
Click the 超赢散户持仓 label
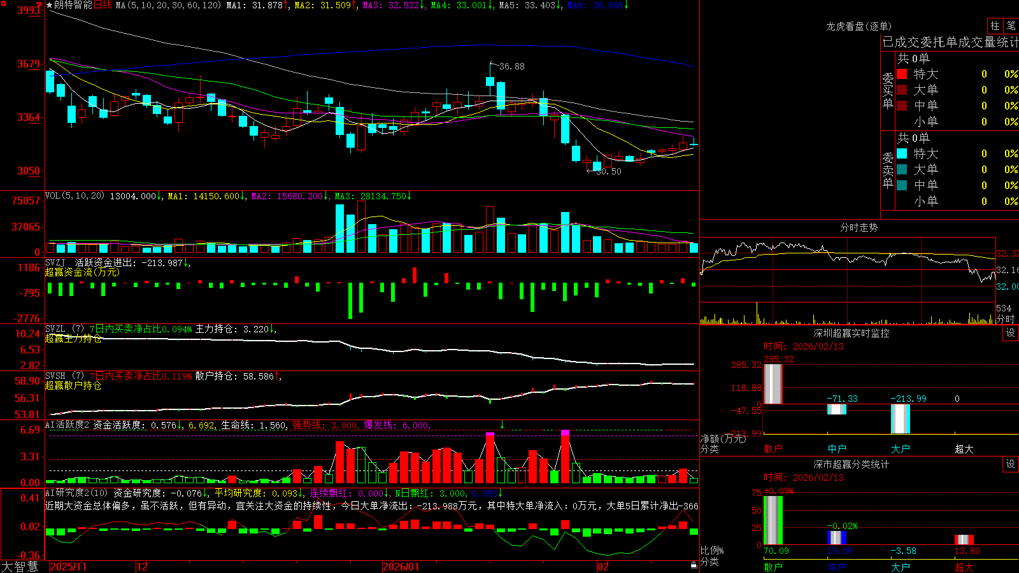coord(73,386)
